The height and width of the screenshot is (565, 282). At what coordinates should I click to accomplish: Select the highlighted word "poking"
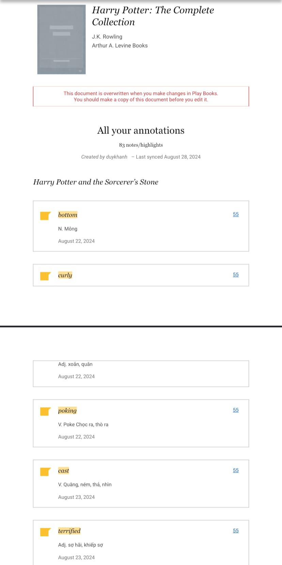(x=67, y=411)
